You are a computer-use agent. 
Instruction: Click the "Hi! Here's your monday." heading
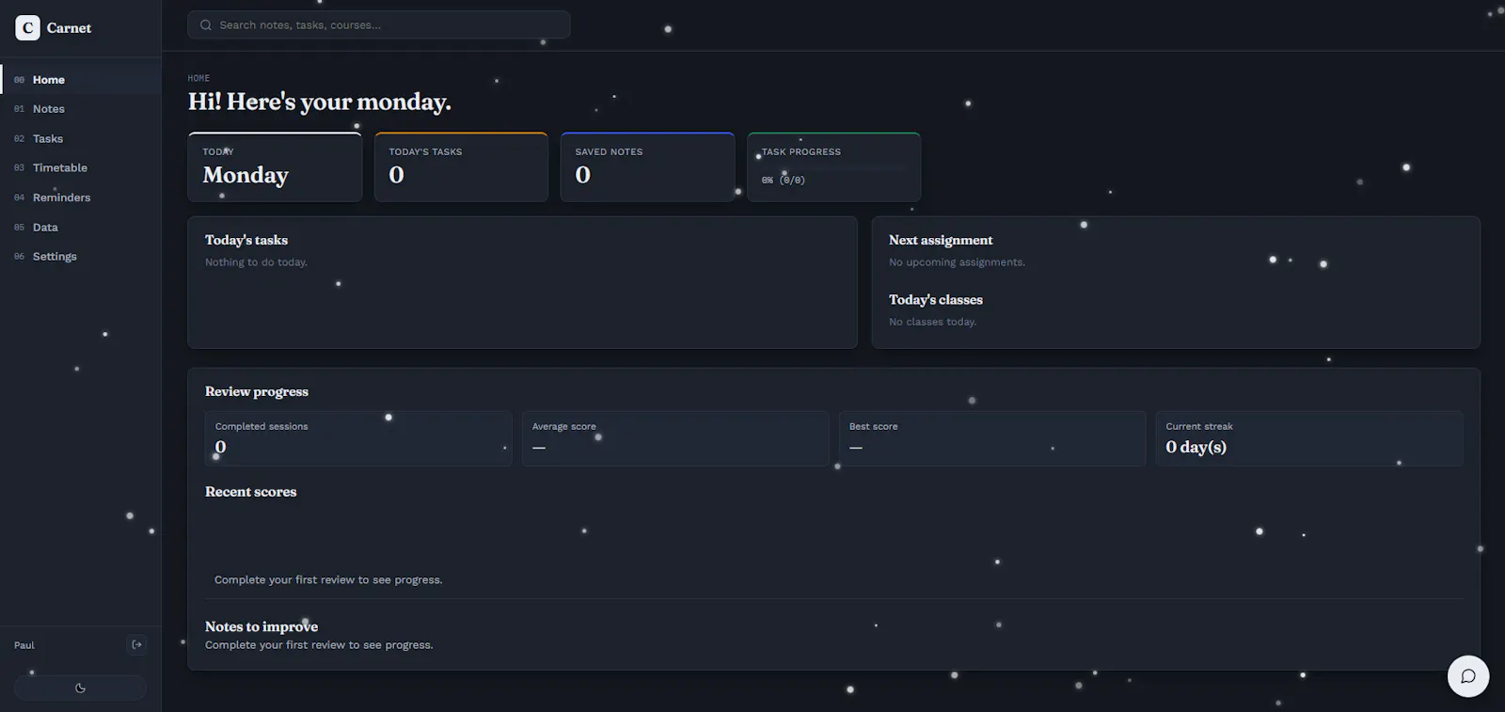[x=320, y=102]
